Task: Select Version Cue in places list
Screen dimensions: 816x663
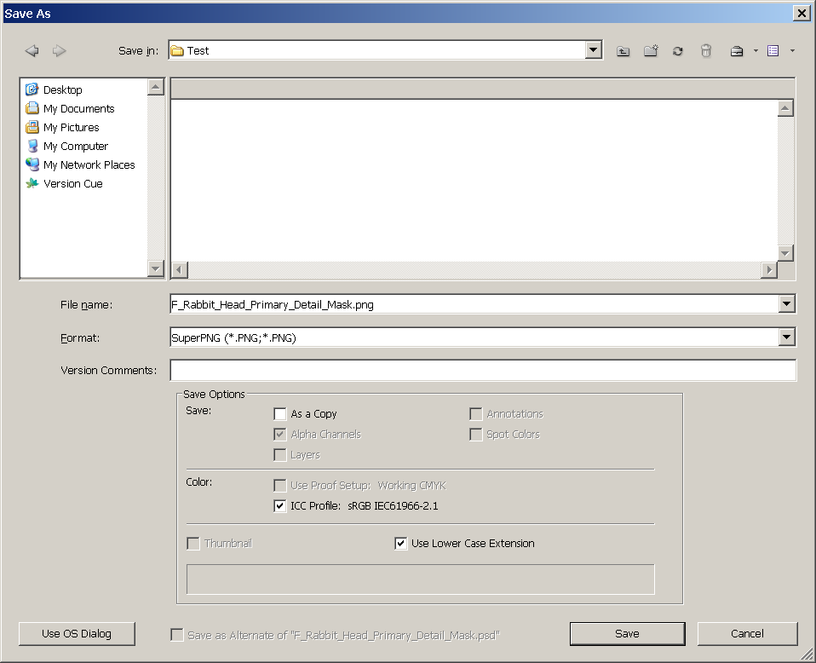Action: point(72,183)
